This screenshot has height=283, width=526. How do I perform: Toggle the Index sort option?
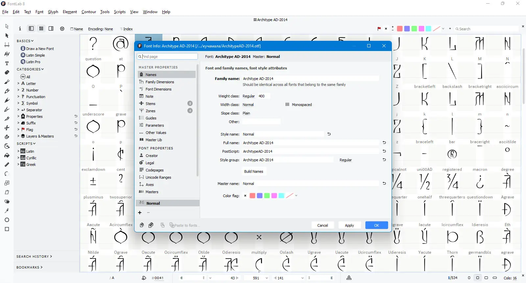[126, 29]
